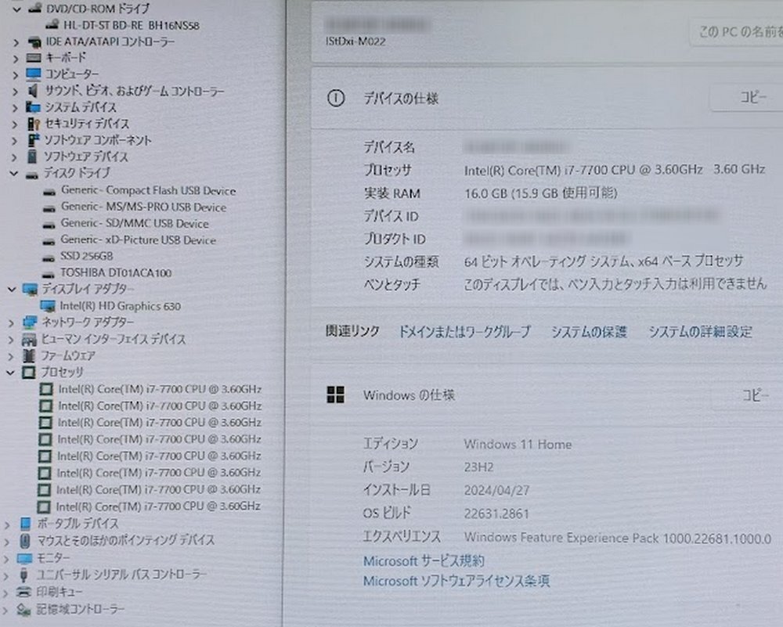Click the version value 23H2
783x627 pixels.
click(478, 467)
